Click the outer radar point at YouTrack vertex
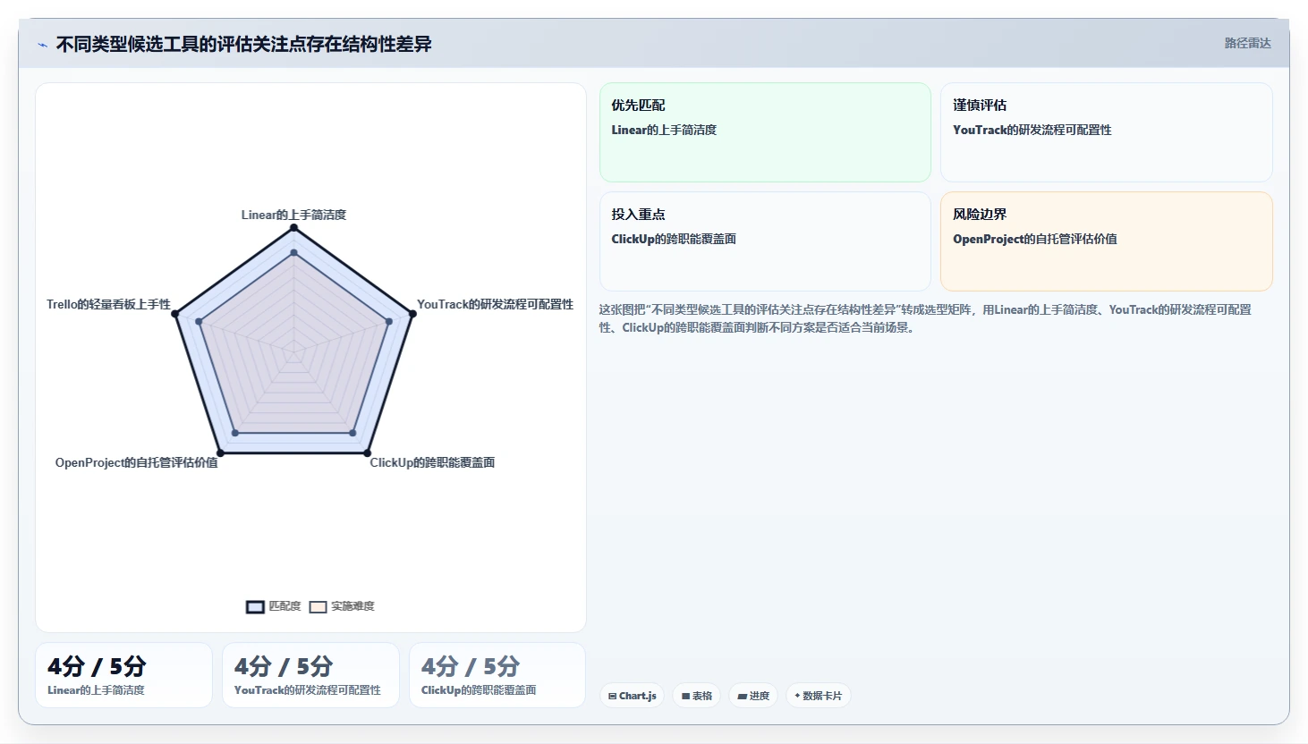The width and height of the screenshot is (1308, 744). click(412, 314)
